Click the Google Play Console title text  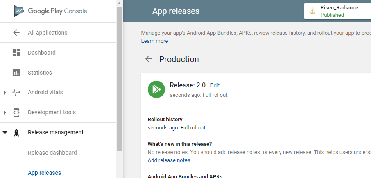(x=57, y=11)
